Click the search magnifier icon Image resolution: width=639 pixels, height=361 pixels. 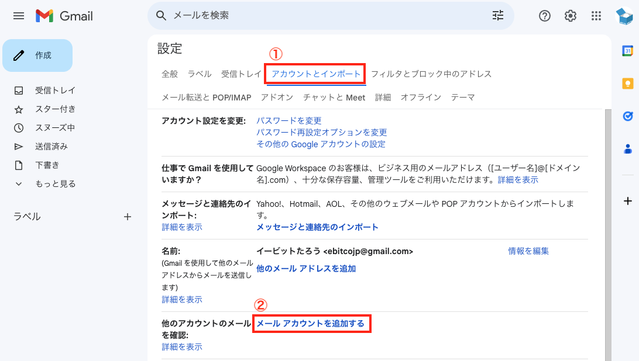click(x=161, y=15)
